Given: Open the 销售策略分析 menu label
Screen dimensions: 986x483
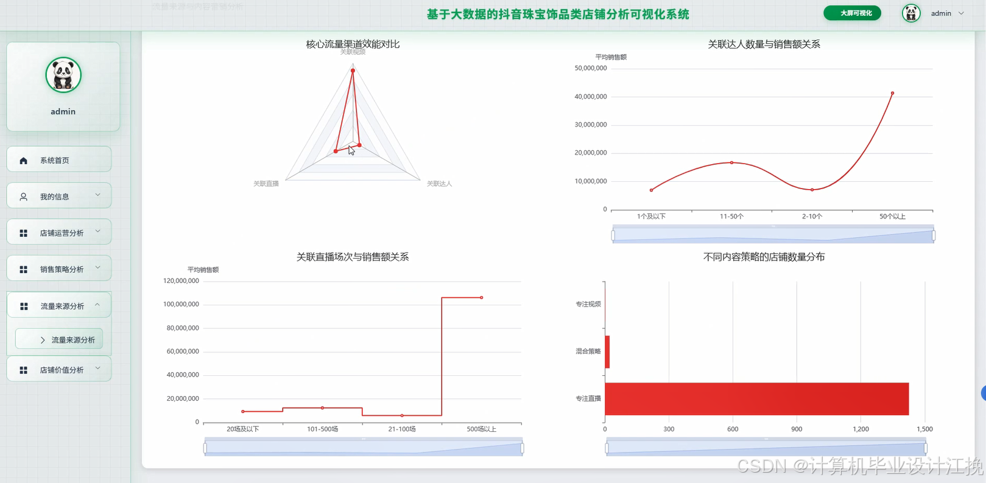Looking at the screenshot, I should (62, 269).
